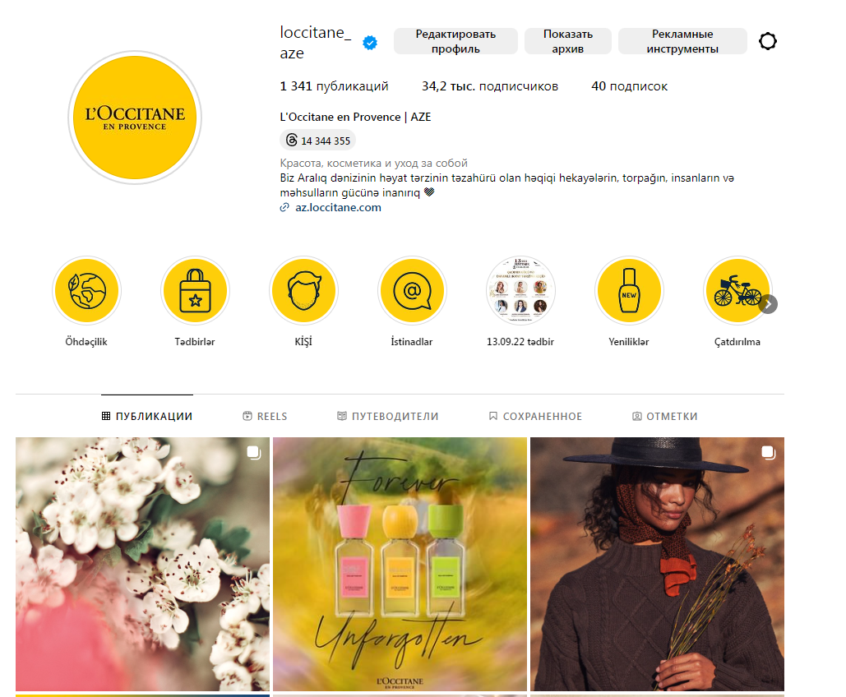Open Рекламные инструменты
The height and width of the screenshot is (697, 846).
coord(682,41)
